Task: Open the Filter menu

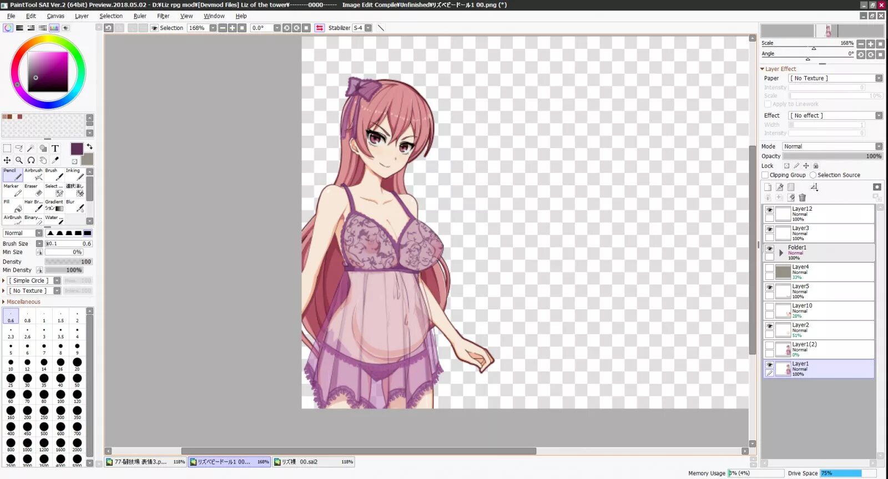Action: click(x=163, y=16)
